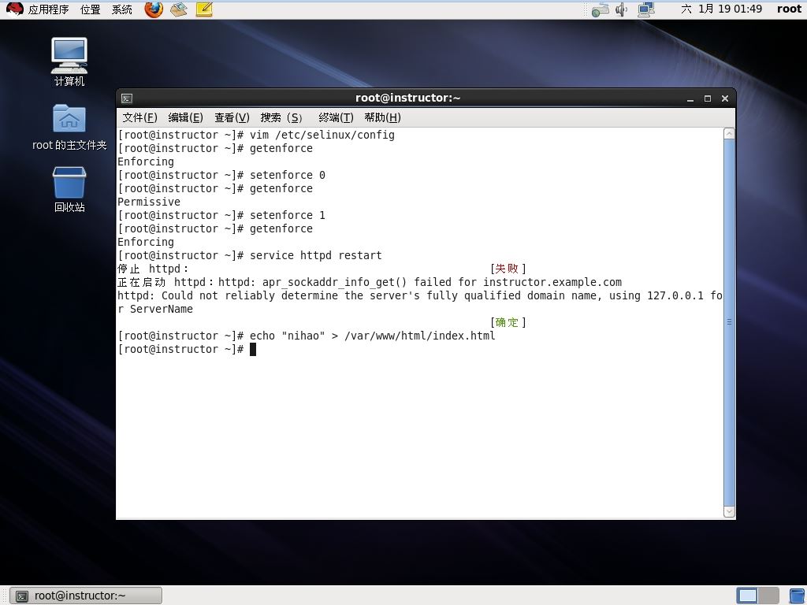Click the 停止 httpd: line
Image resolution: width=807 pixels, height=605 pixels.
[153, 269]
